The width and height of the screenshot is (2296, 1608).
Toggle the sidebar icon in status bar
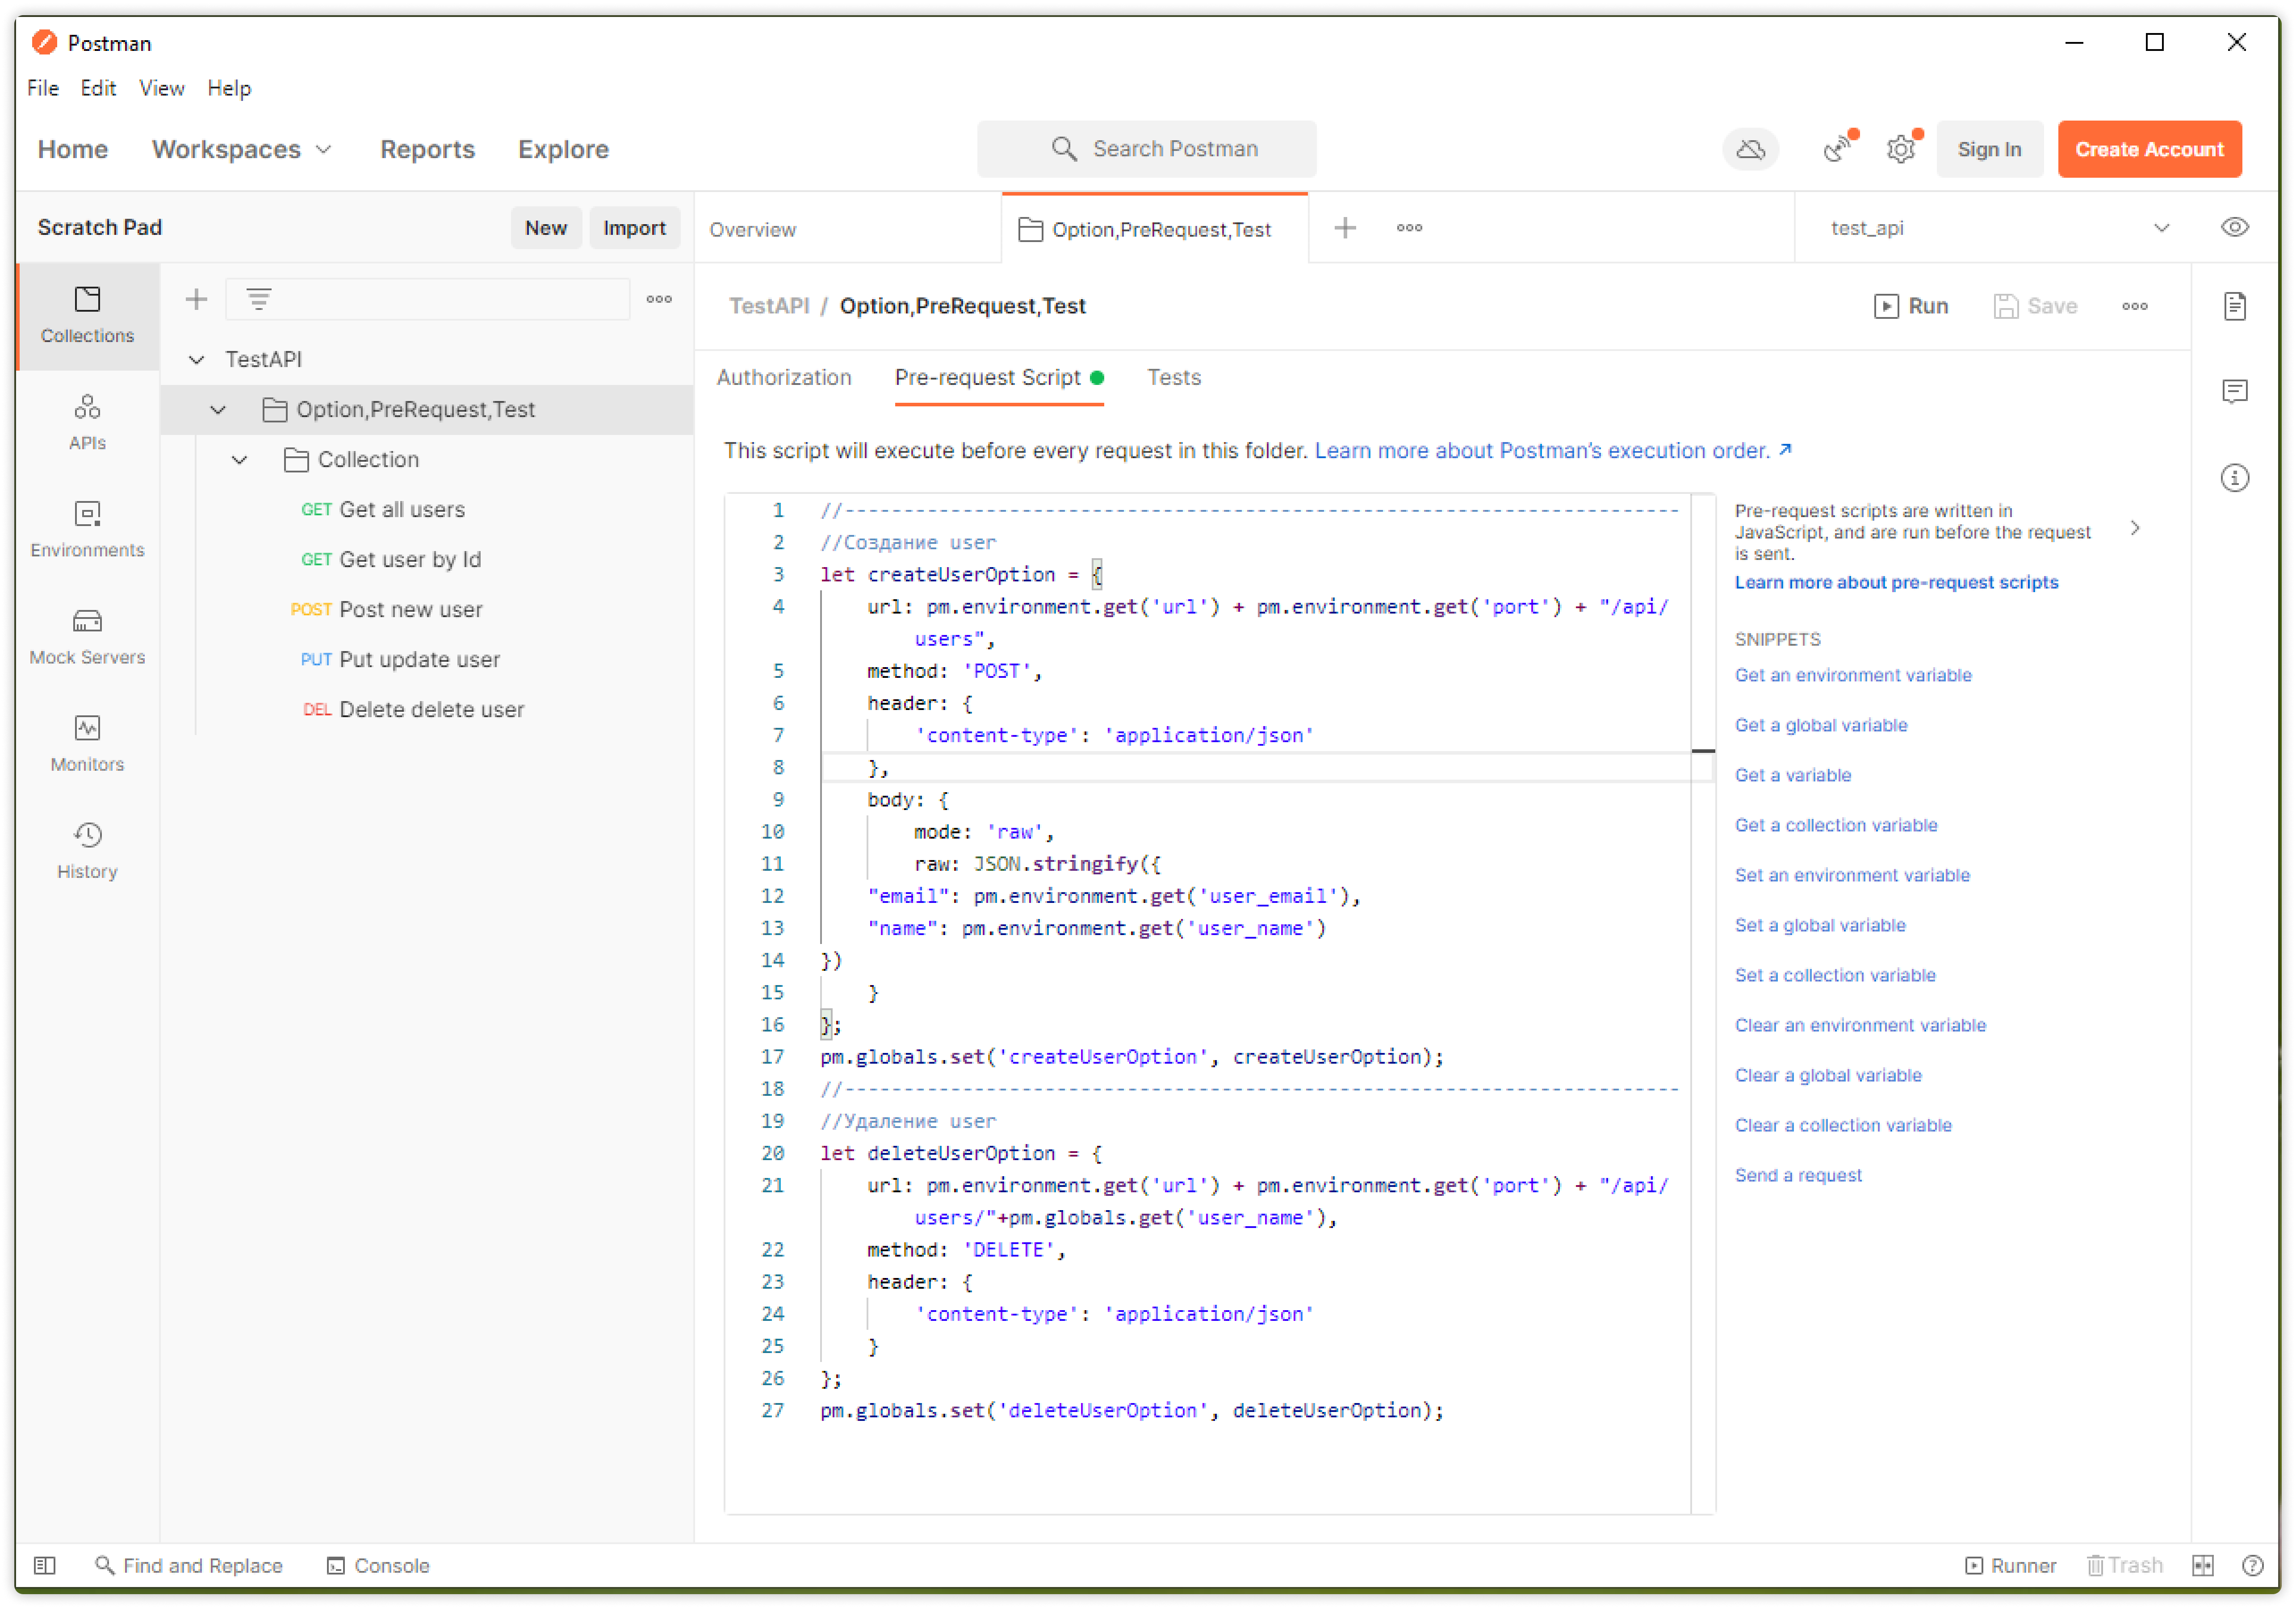44,1565
